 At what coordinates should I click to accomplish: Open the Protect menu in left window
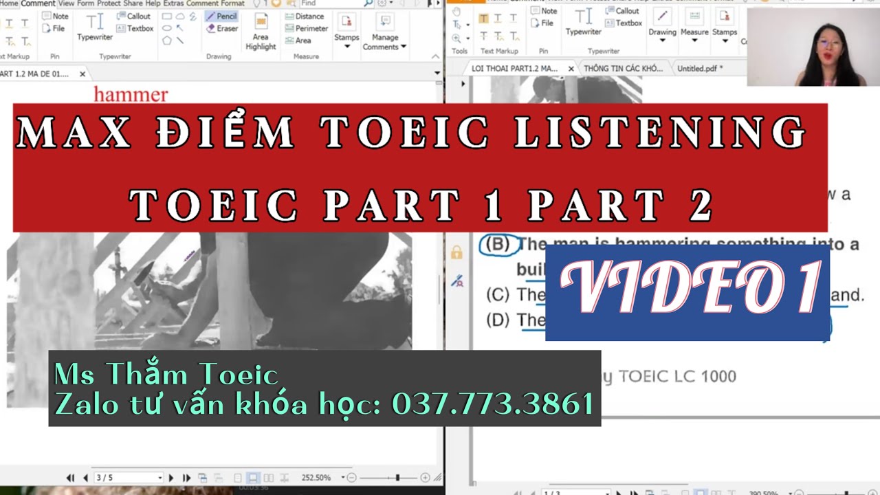[109, 3]
